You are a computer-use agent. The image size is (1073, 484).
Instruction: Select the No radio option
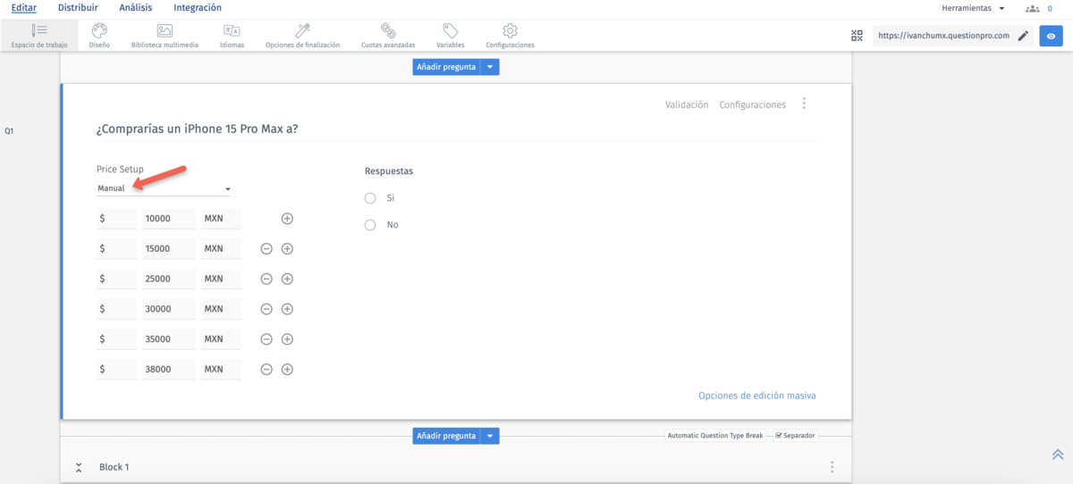tap(370, 225)
